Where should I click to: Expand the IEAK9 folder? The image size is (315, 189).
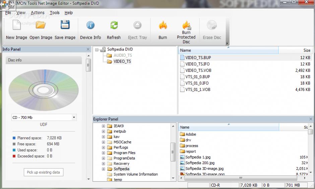coord(103,126)
